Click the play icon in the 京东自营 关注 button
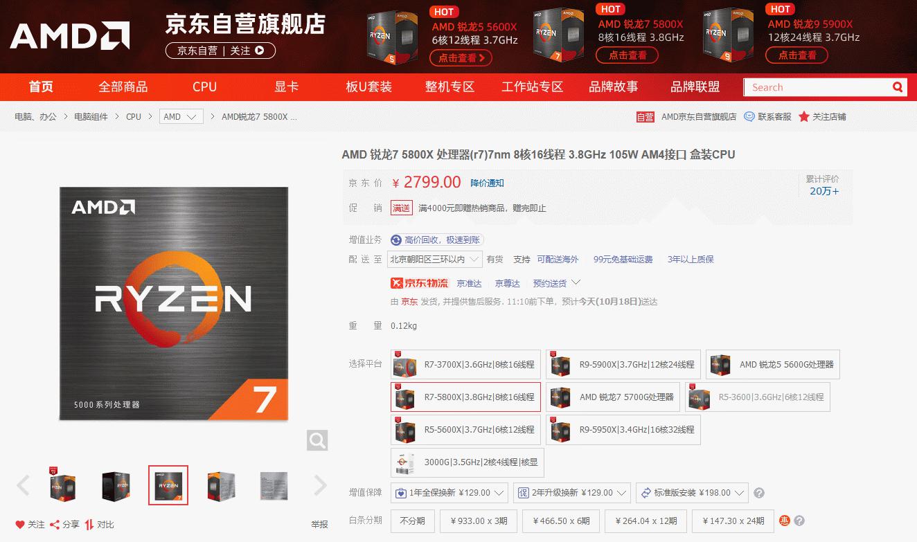Screen dimensions: 917x542 click(x=259, y=51)
